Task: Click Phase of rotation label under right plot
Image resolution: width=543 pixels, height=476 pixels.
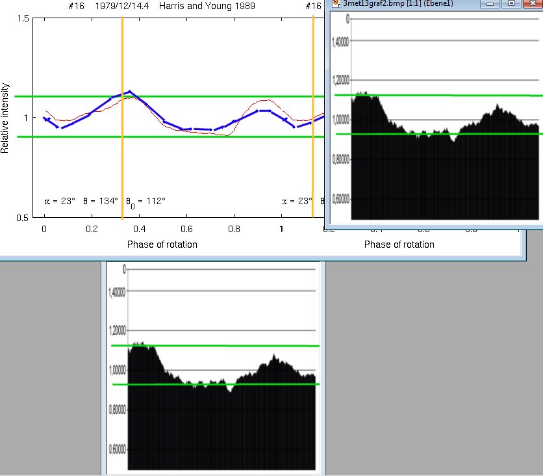Action: (399, 245)
